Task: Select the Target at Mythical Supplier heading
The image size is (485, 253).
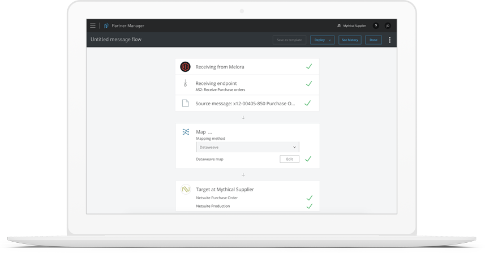Action: click(225, 189)
